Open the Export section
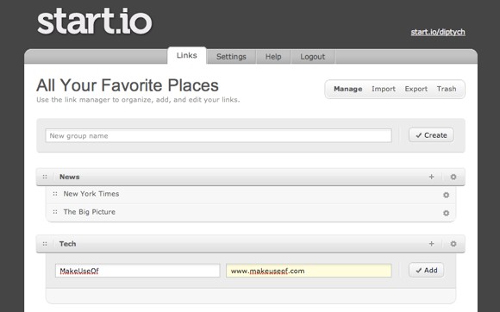Viewport: 500px width, 312px height. 416,89
